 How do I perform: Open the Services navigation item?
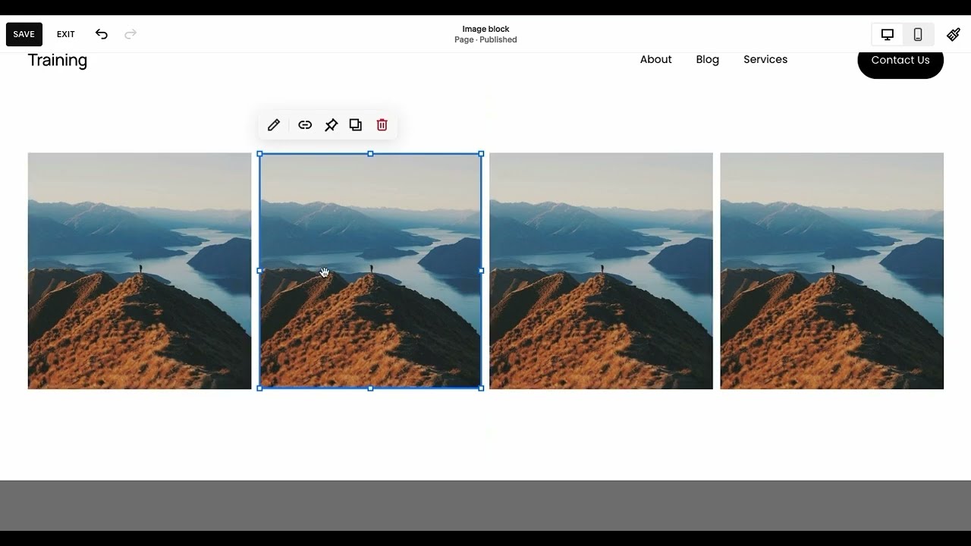coord(765,60)
